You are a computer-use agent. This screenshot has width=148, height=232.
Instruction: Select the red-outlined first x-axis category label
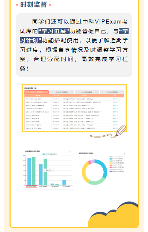32,186
